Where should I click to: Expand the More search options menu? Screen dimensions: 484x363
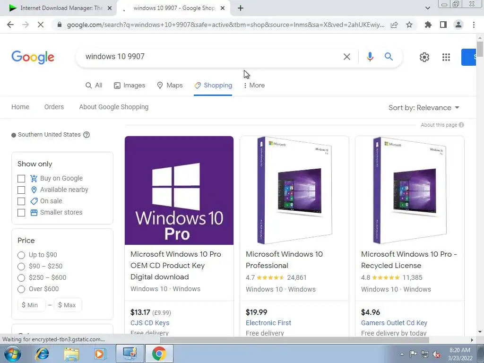pyautogui.click(x=254, y=85)
